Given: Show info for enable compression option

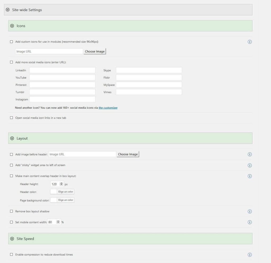Looking at the screenshot, I should [250, 255].
